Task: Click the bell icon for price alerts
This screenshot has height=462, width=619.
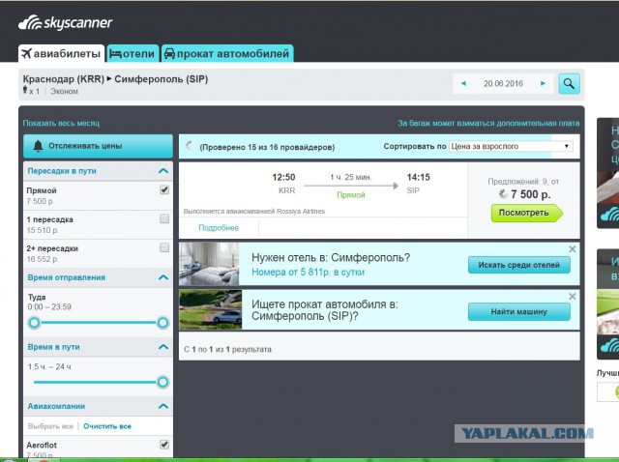Action: pyautogui.click(x=38, y=146)
